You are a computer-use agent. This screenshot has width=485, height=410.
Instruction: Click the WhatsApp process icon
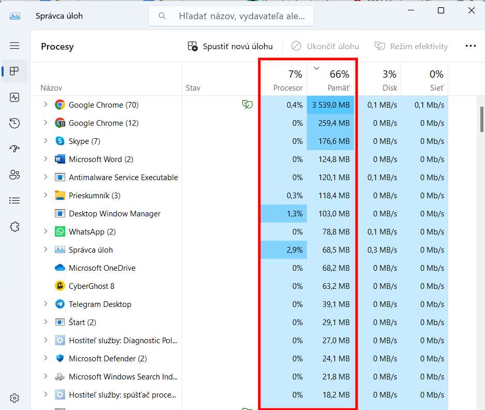coord(60,232)
